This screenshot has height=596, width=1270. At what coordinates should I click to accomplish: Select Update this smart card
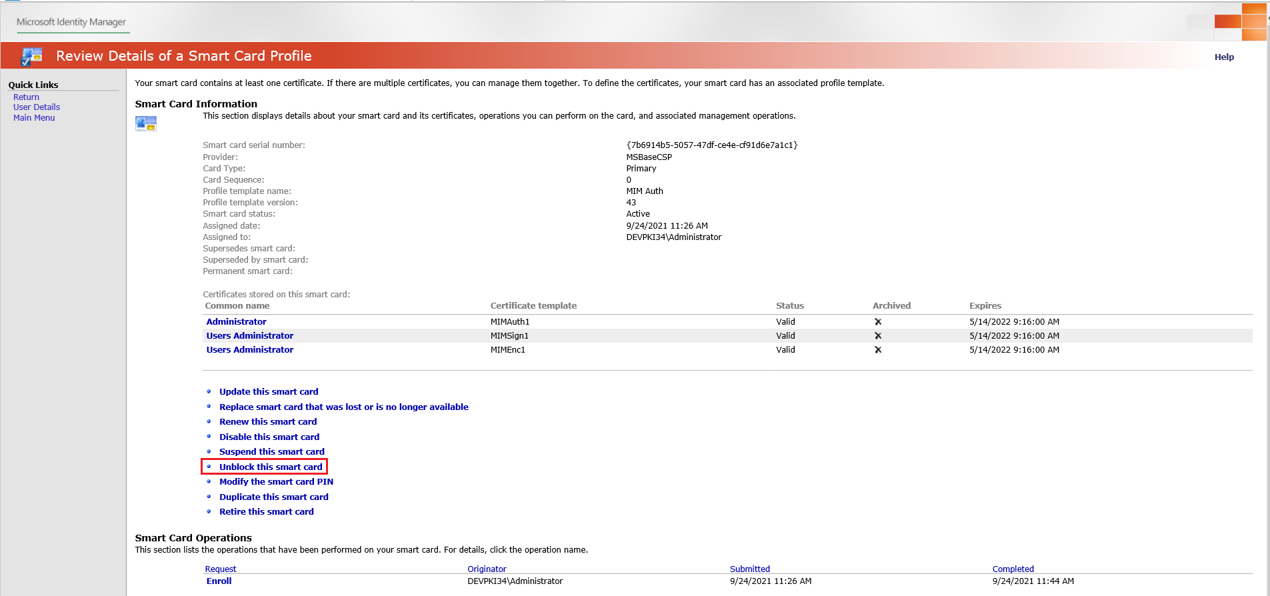(x=269, y=392)
